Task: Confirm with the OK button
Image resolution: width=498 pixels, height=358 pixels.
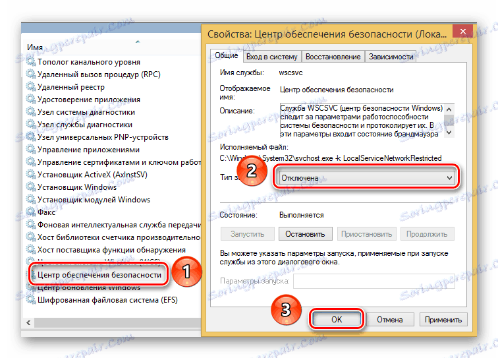Action: coord(337,319)
